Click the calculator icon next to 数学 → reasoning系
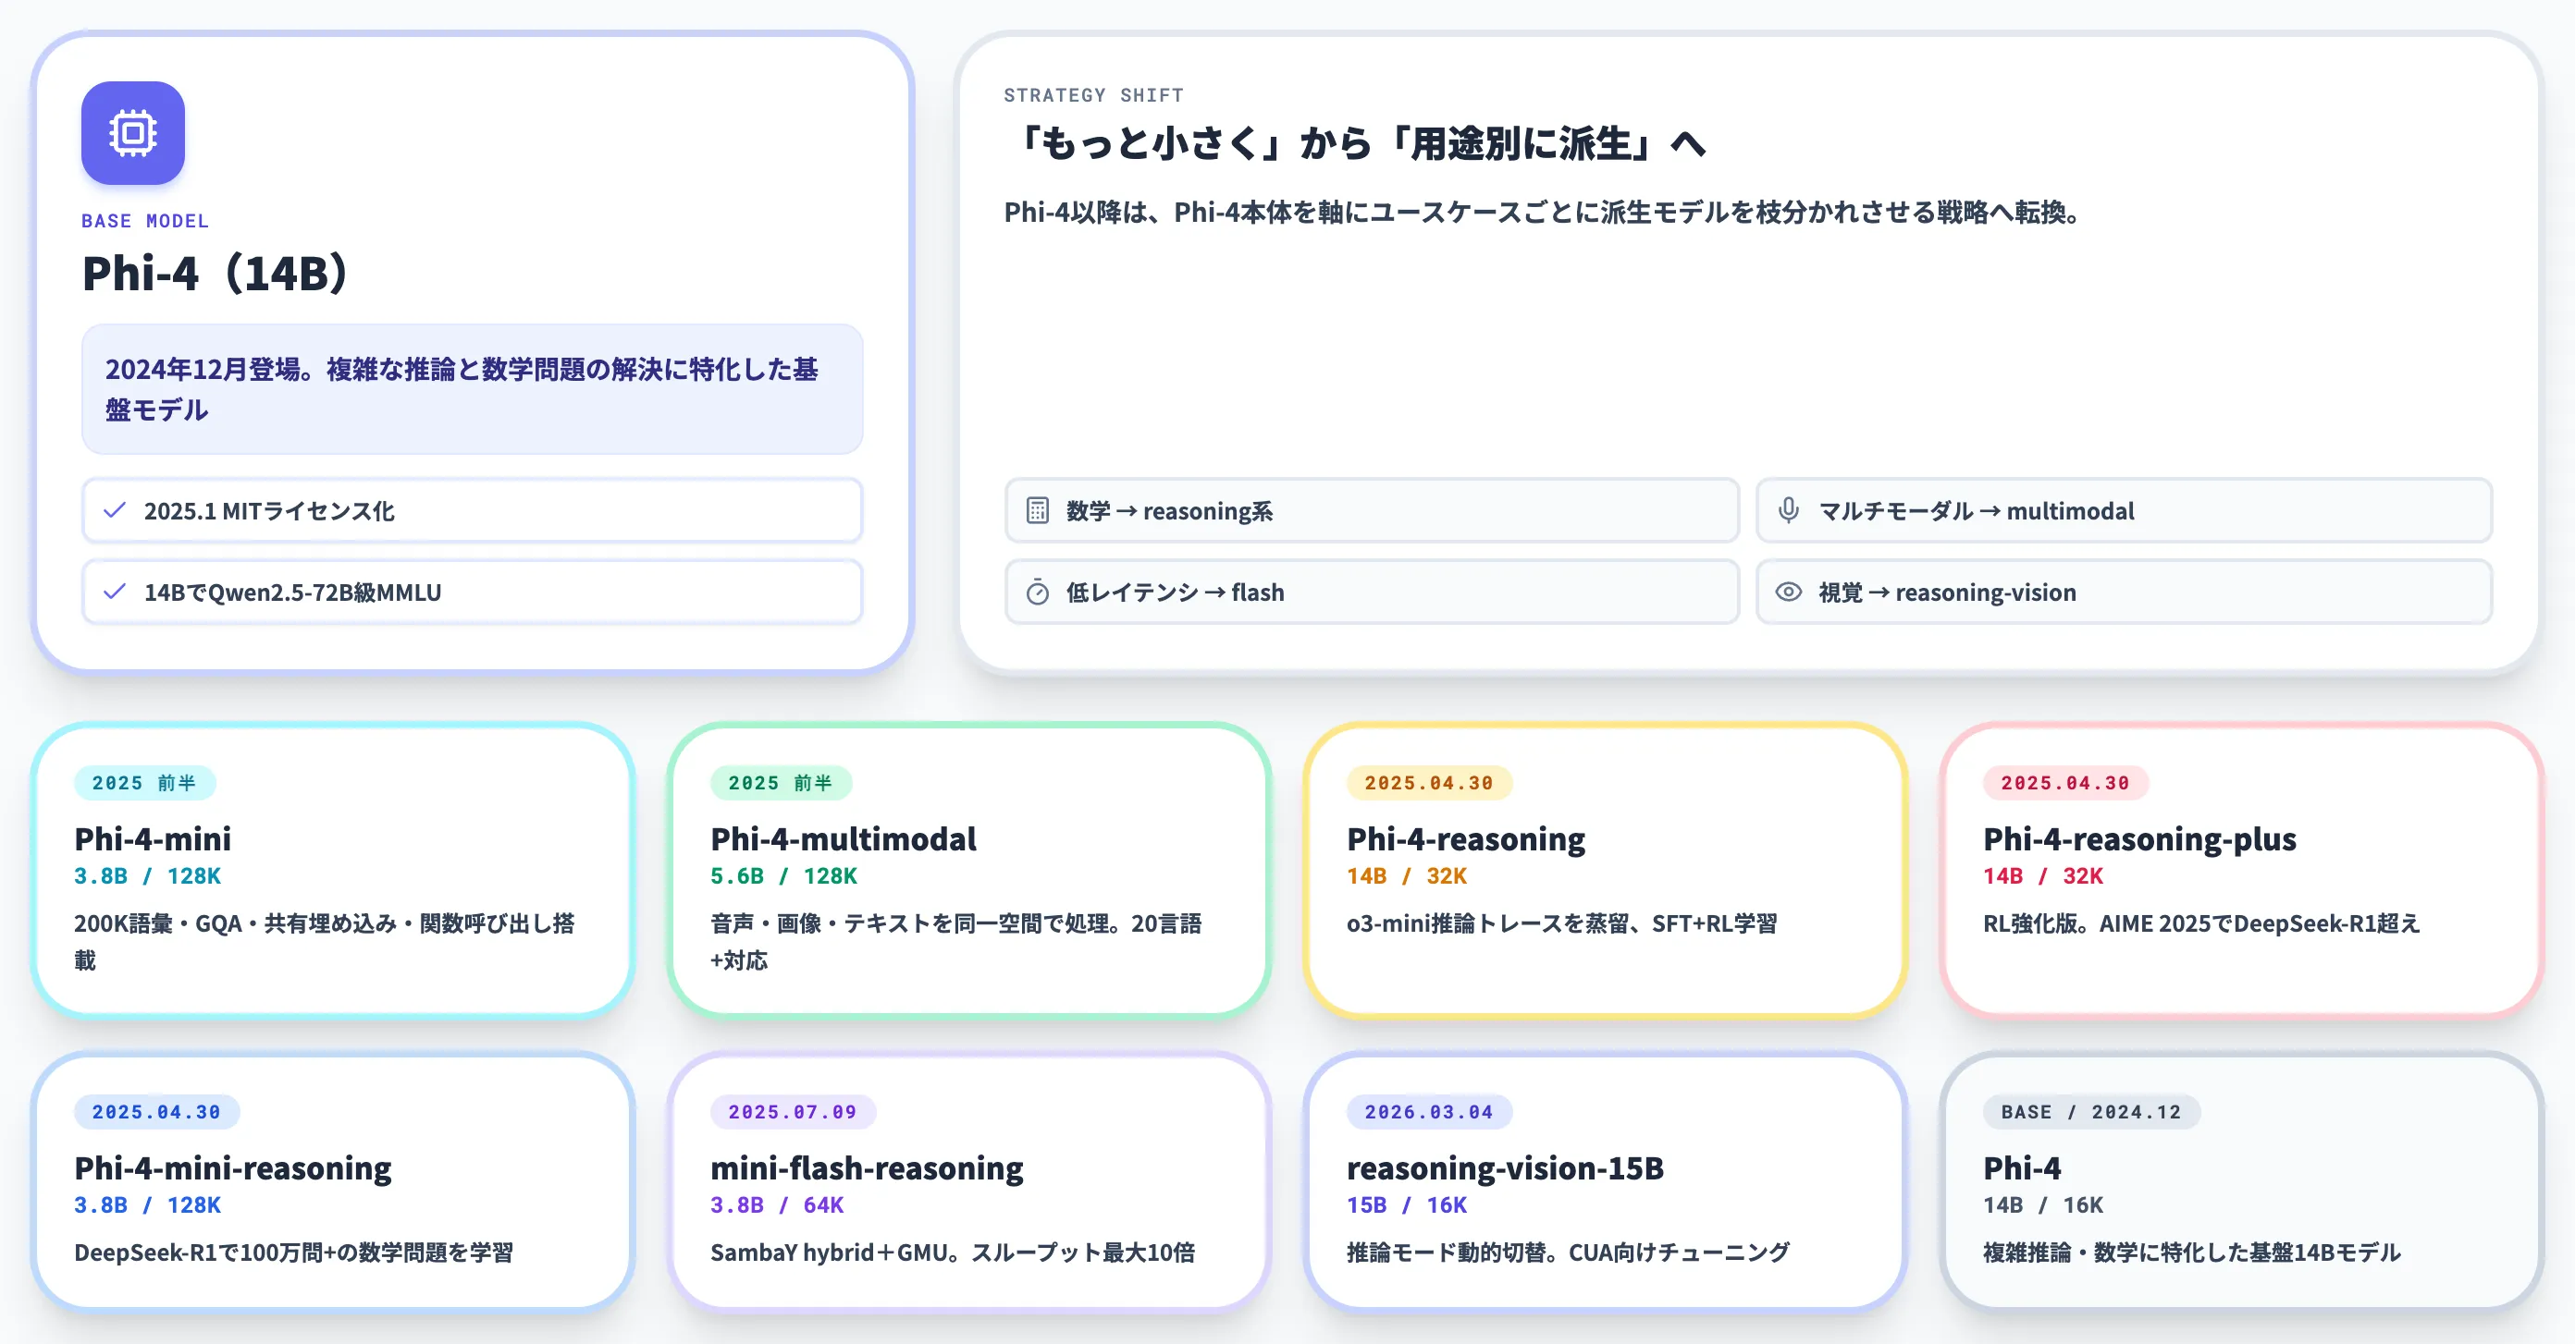This screenshot has height=1344, width=2575. pos(1038,510)
